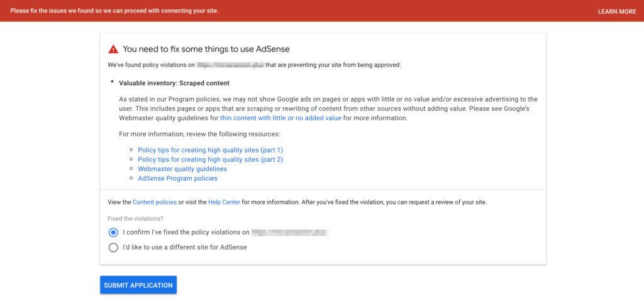
Task: Click 'For more information, review the following resources' text
Action: point(199,134)
